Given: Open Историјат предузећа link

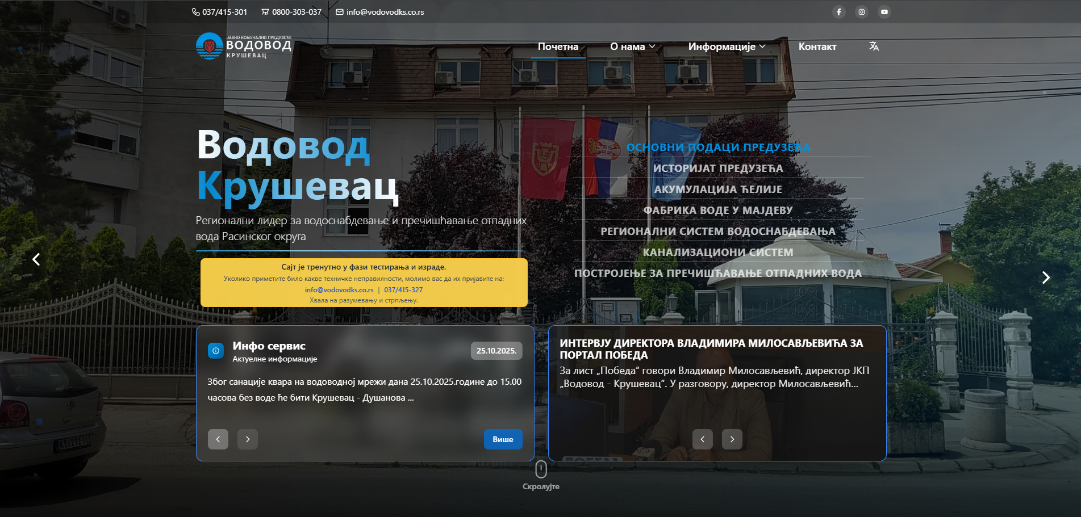Looking at the screenshot, I should pos(718,169).
